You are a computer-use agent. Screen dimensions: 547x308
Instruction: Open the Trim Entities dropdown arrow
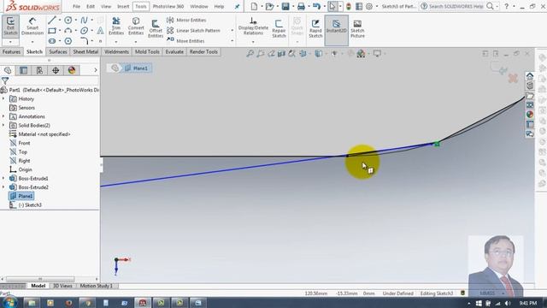116,42
